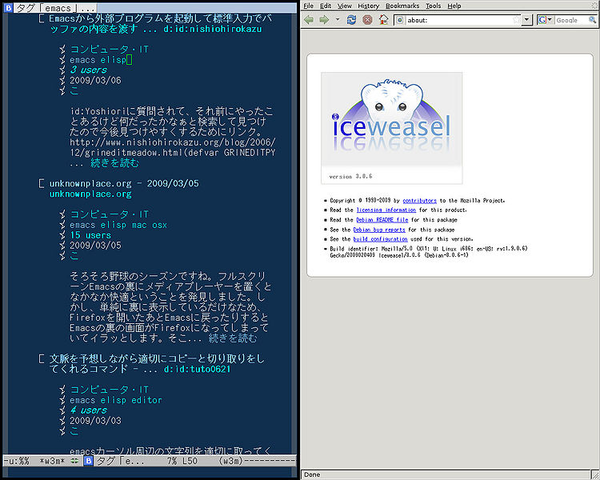Open the 'licensing information' link
The image size is (600, 480).
point(386,210)
